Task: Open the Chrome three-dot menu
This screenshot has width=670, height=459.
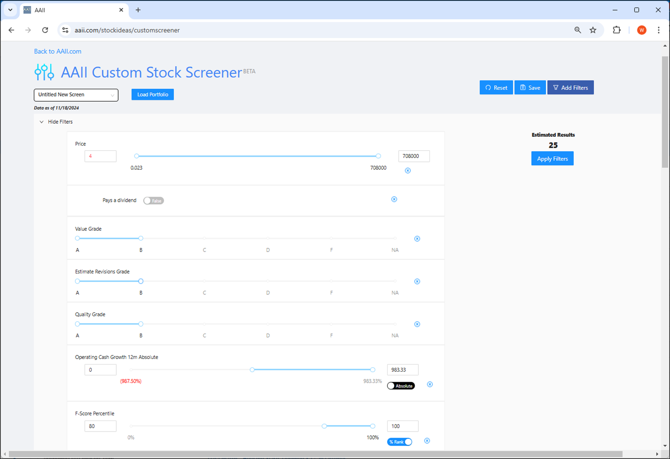Action: [x=658, y=30]
